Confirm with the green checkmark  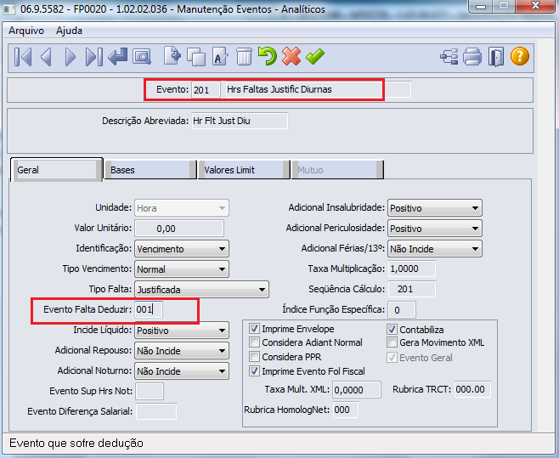click(315, 56)
